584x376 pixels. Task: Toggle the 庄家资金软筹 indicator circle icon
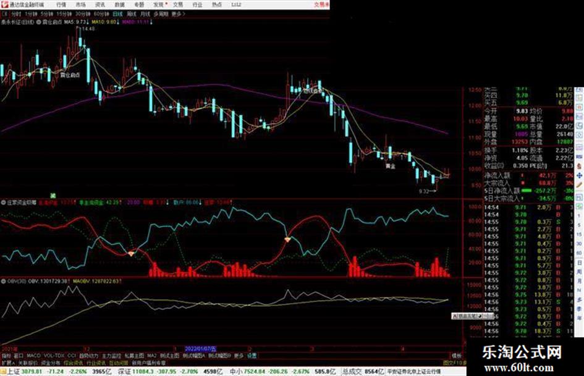tap(3, 203)
